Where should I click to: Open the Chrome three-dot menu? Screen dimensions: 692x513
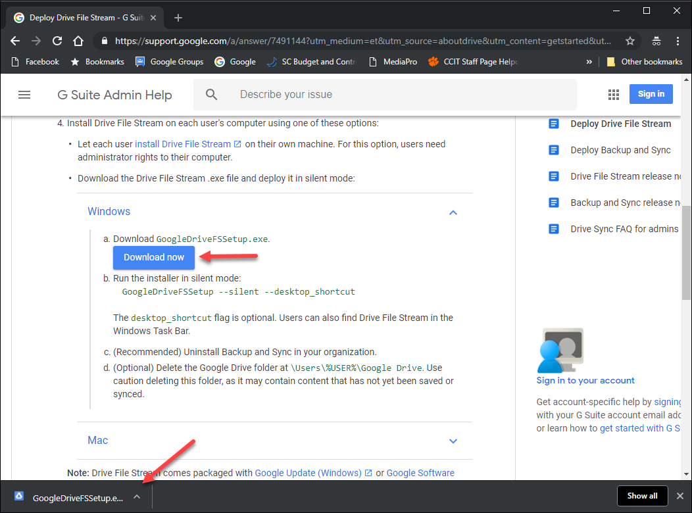pos(678,41)
